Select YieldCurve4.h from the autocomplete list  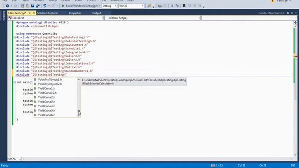tap(47, 106)
